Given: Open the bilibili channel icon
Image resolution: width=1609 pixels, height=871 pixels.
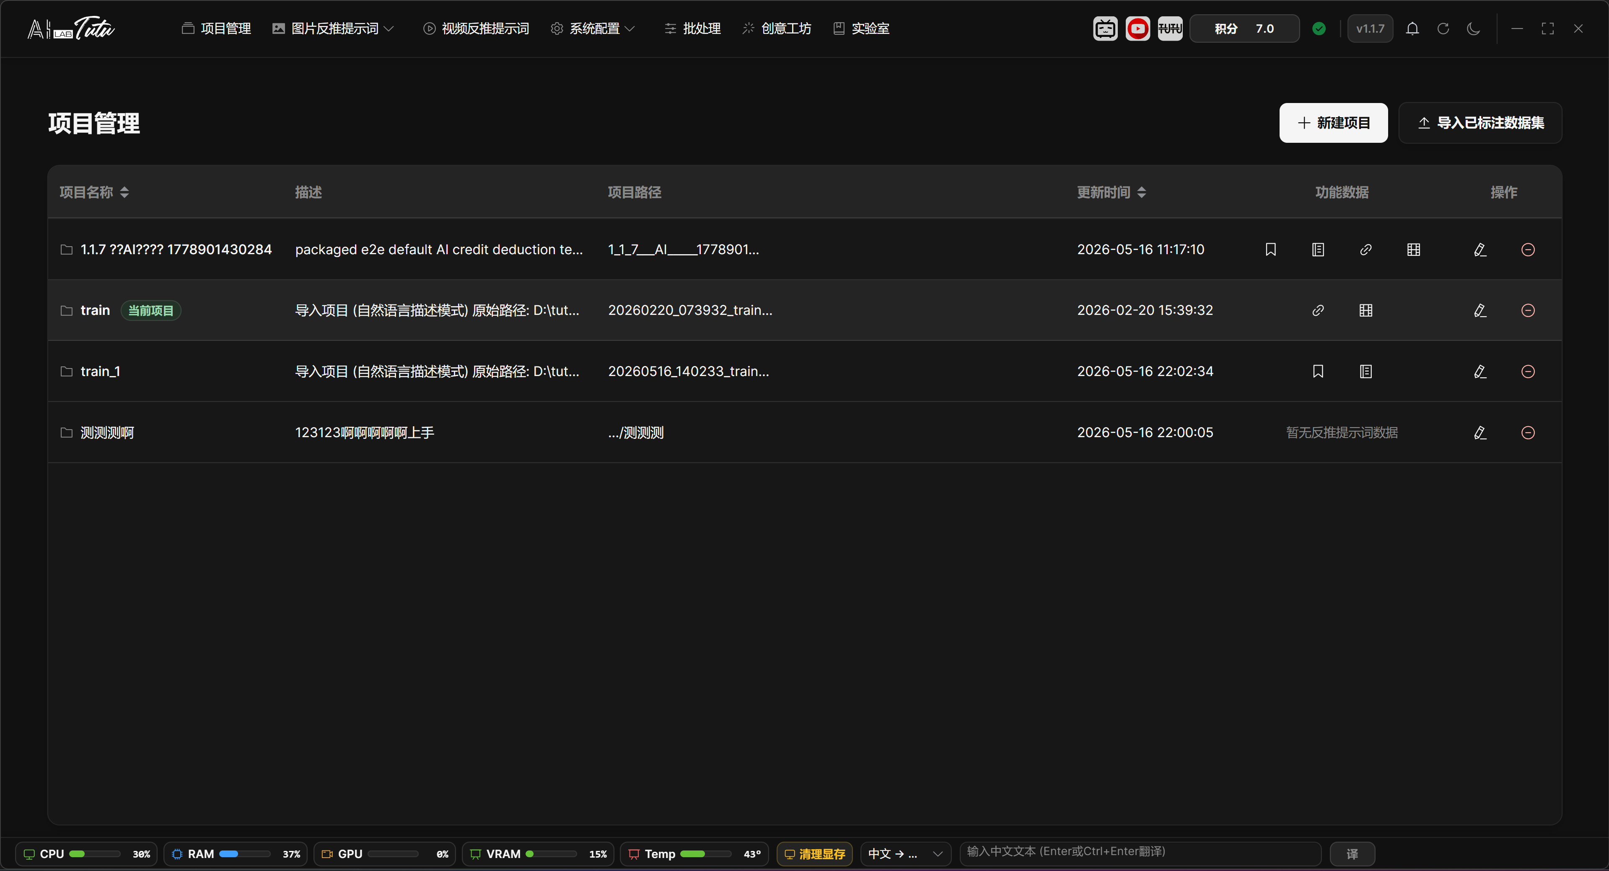Looking at the screenshot, I should [1105, 29].
